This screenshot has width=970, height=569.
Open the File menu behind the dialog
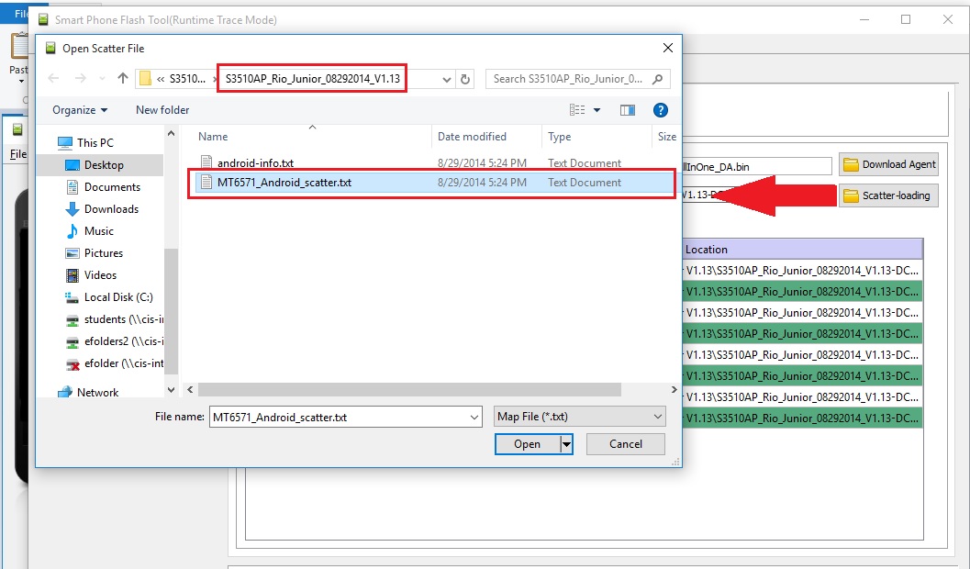(18, 154)
